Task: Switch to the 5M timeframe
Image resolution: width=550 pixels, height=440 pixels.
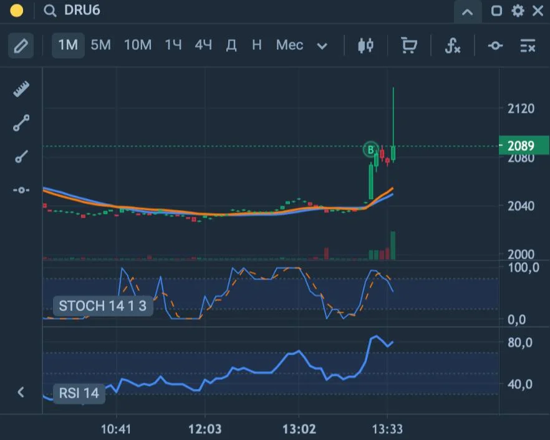Action: [x=100, y=45]
